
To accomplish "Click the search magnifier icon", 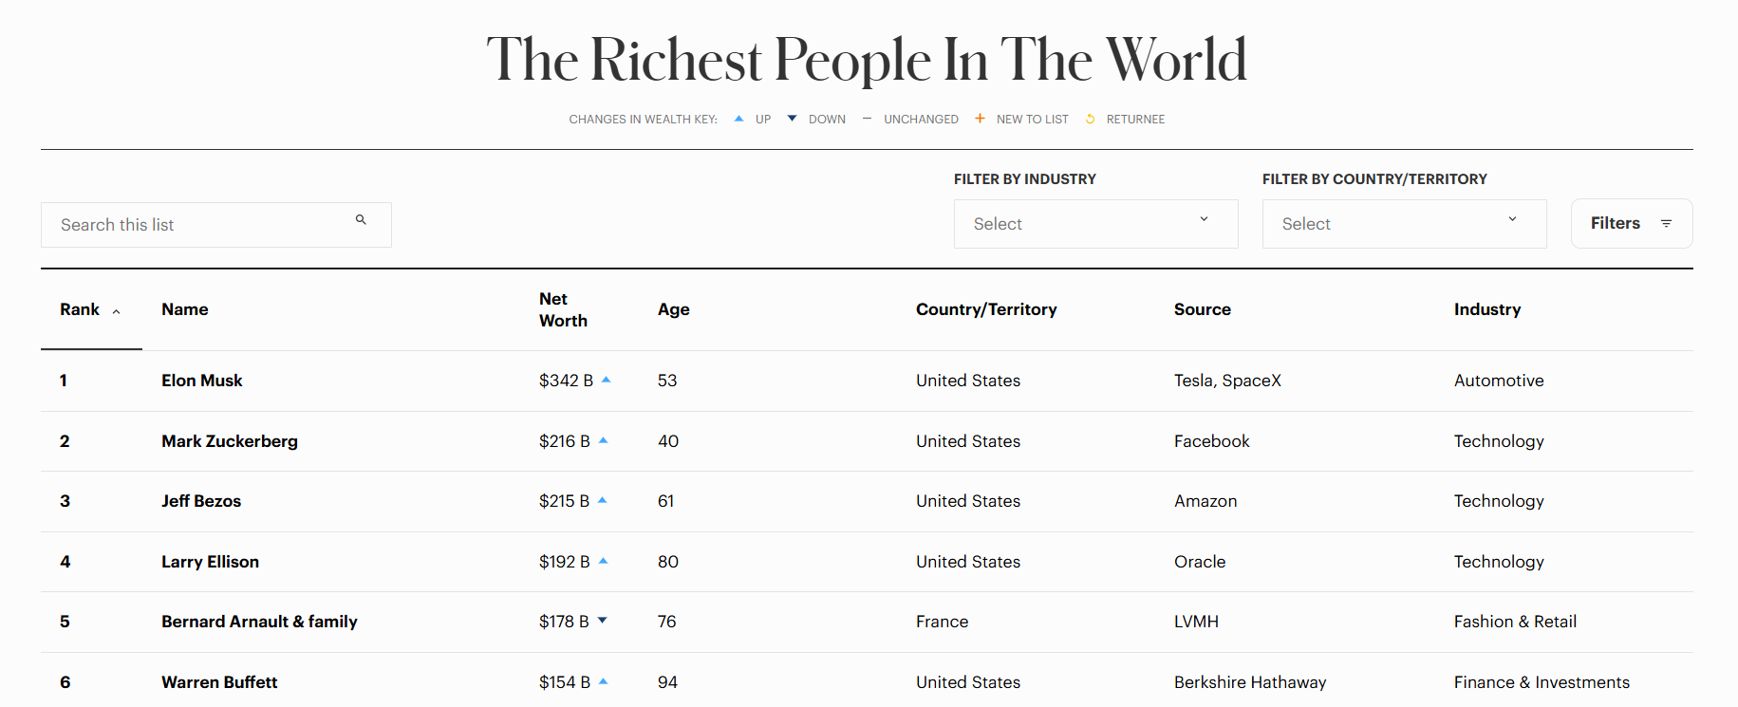I will [x=361, y=220].
